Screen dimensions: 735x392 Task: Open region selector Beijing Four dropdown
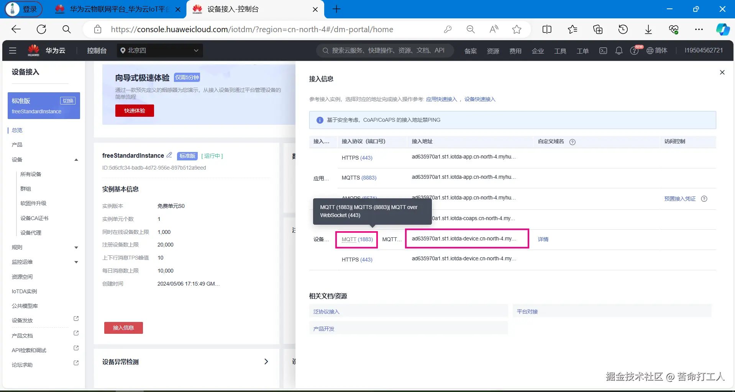click(x=160, y=51)
